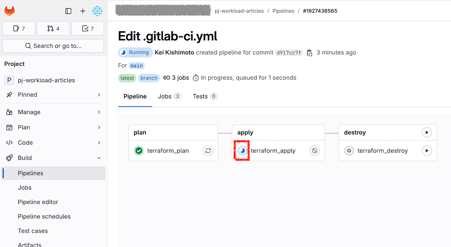Expand the Code menu
The width and height of the screenshot is (451, 247).
click(x=53, y=143)
